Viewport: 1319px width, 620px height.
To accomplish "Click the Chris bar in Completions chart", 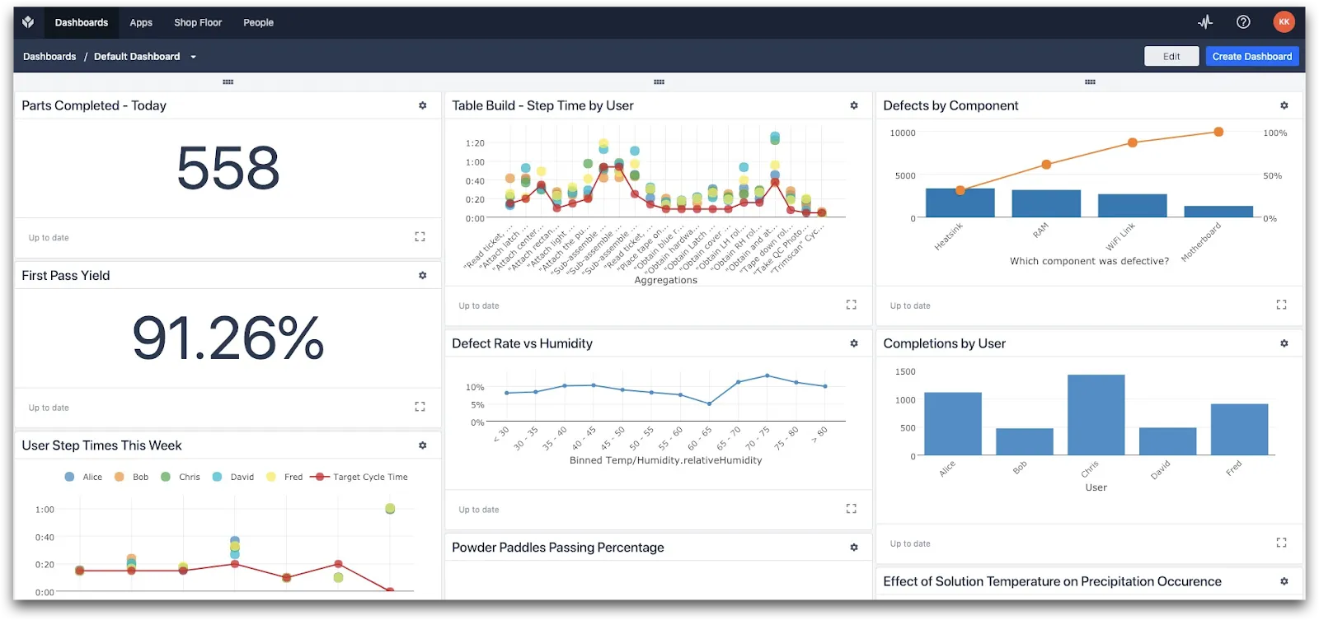I will [x=1096, y=415].
